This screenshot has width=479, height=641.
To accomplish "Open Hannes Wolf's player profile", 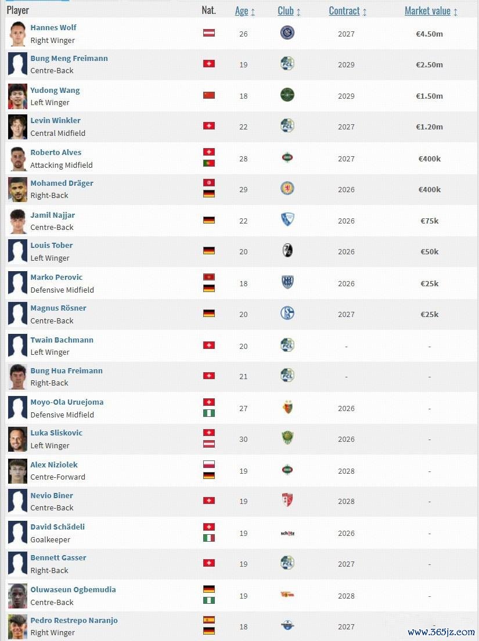I will [53, 28].
